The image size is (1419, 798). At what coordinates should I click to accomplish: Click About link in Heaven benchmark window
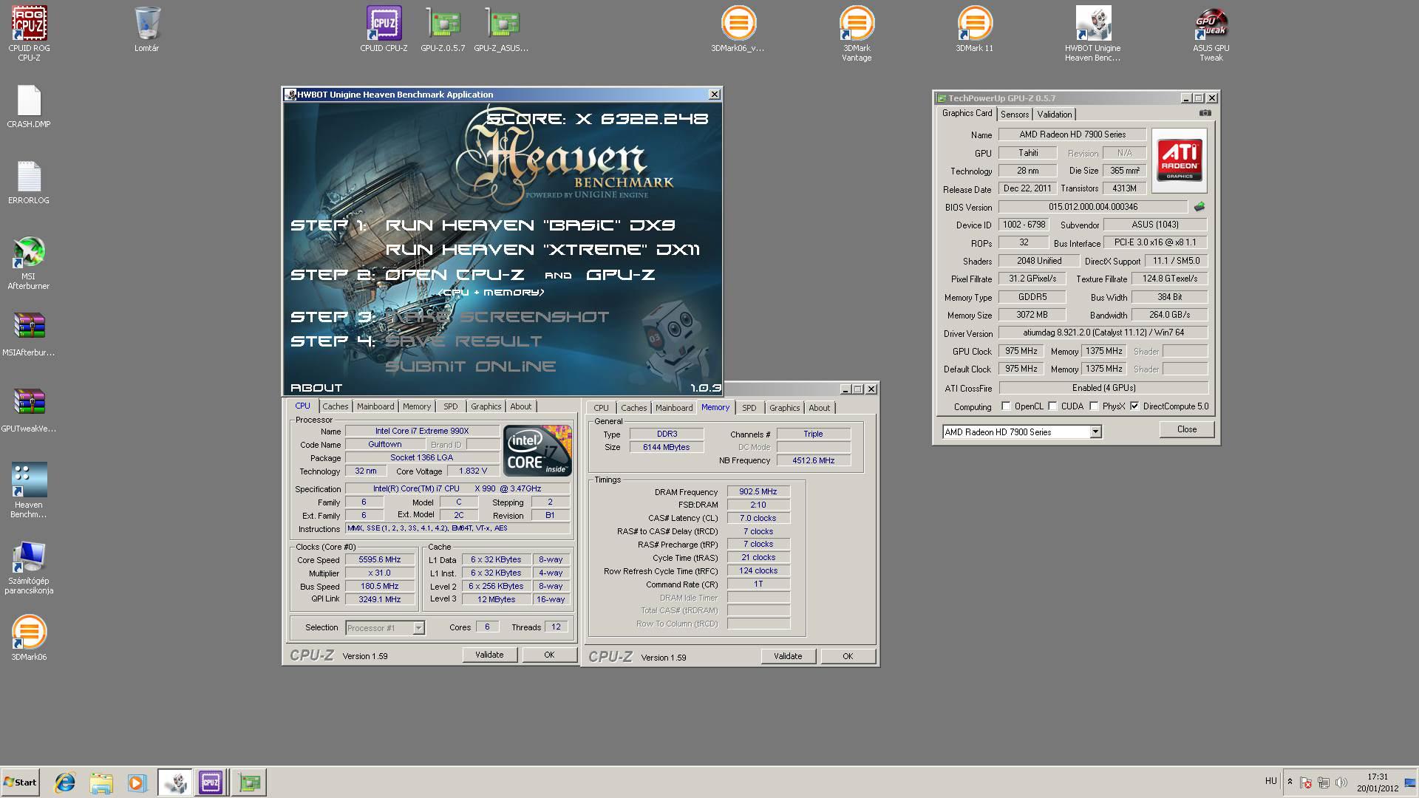click(x=316, y=388)
